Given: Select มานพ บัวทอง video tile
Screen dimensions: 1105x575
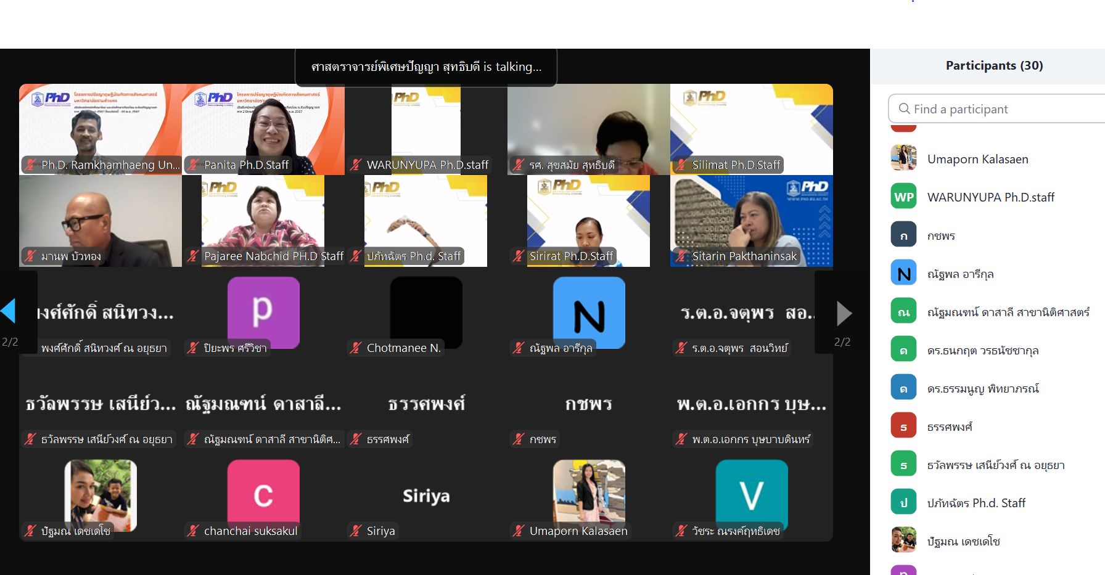Looking at the screenshot, I should point(101,221).
